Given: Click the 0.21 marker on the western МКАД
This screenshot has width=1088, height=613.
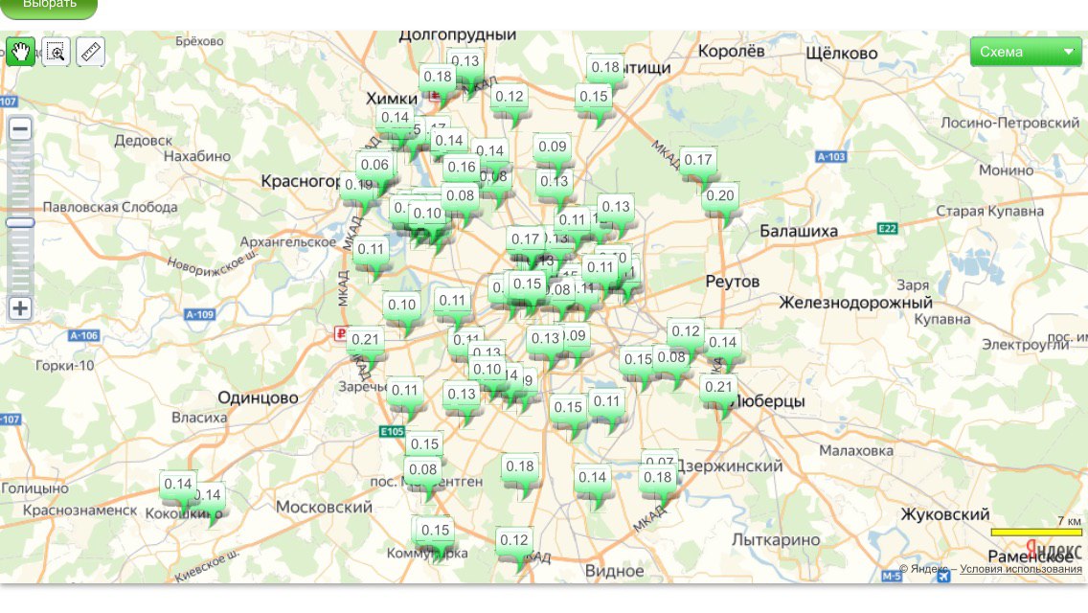Looking at the screenshot, I should [x=365, y=339].
